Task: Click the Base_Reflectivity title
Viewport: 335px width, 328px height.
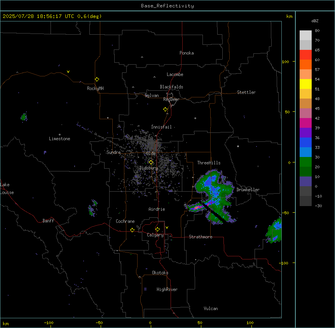Action: (x=167, y=6)
